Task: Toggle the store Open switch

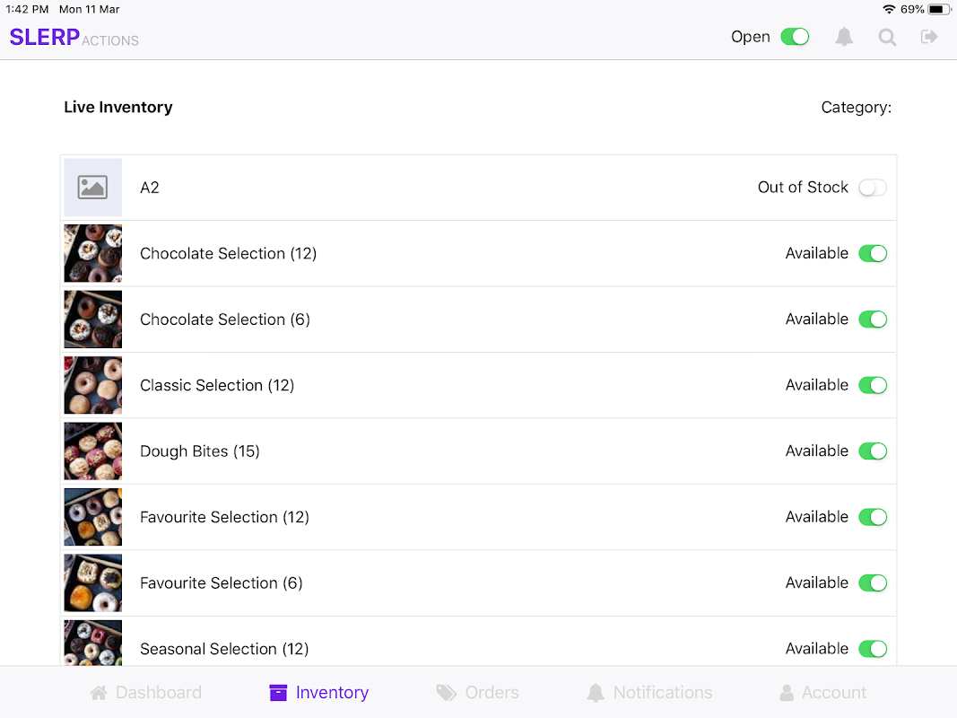Action: click(795, 37)
